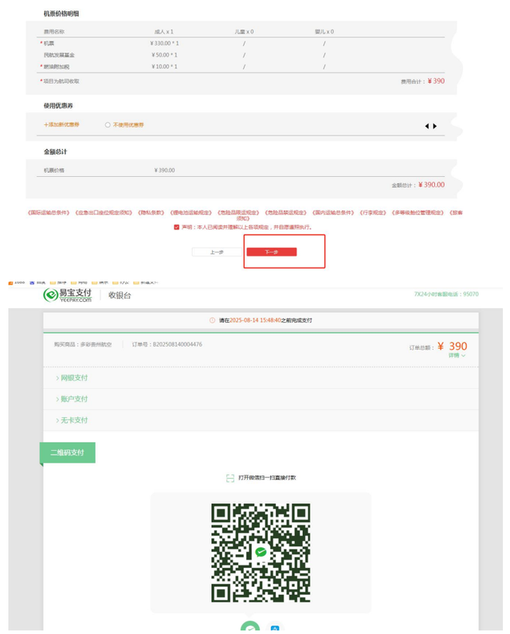The width and height of the screenshot is (510, 634).
Task: Click the 成人 x 1 column header
Action: coord(164,32)
